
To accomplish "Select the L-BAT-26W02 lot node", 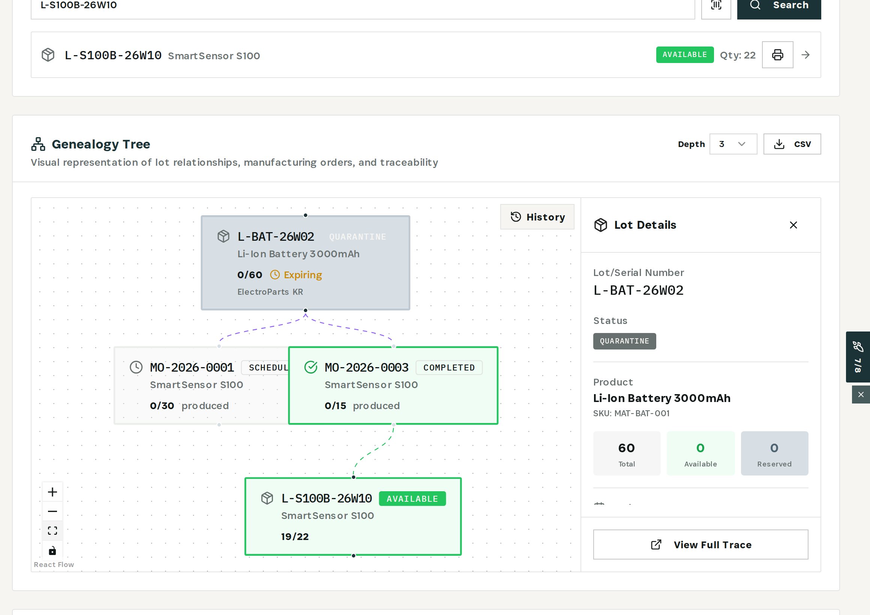I will [305, 263].
